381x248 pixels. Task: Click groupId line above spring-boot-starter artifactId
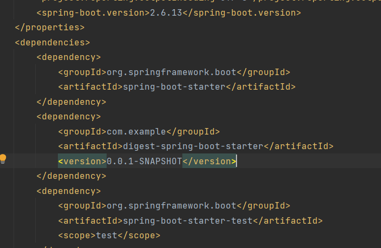point(174,72)
